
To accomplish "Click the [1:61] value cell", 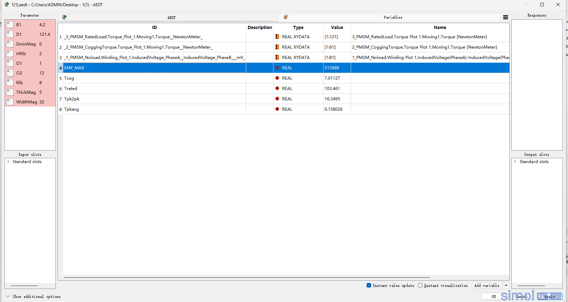I will [x=337, y=47].
